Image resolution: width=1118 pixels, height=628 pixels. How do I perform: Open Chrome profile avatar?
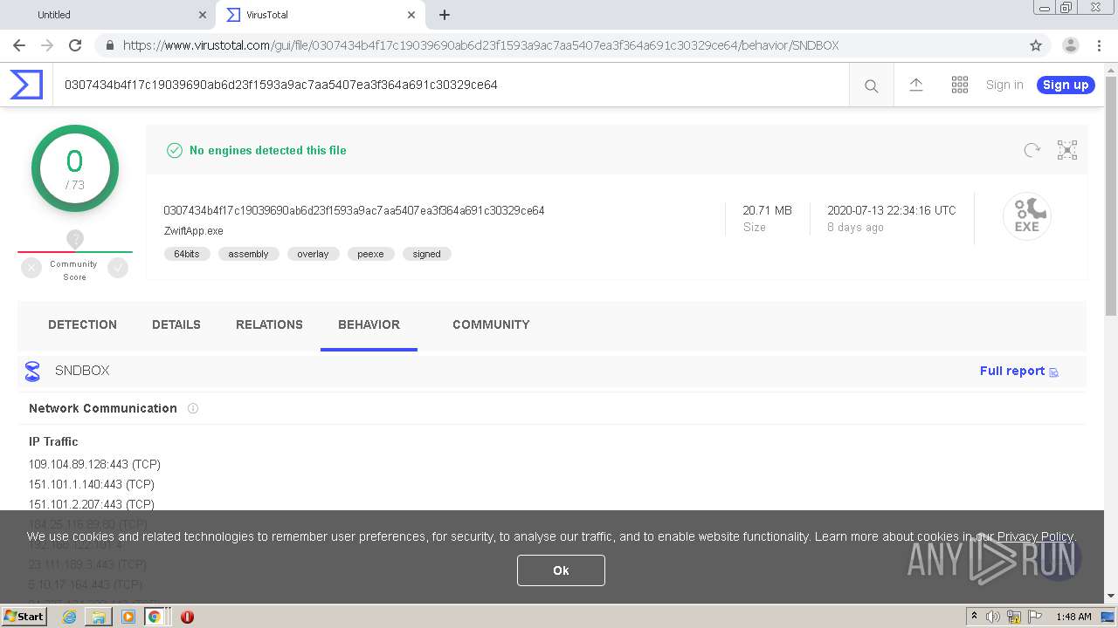tap(1070, 45)
